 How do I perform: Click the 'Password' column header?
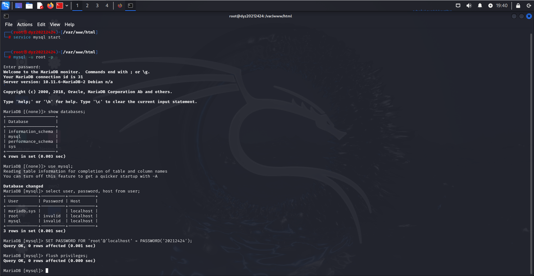tap(53, 201)
